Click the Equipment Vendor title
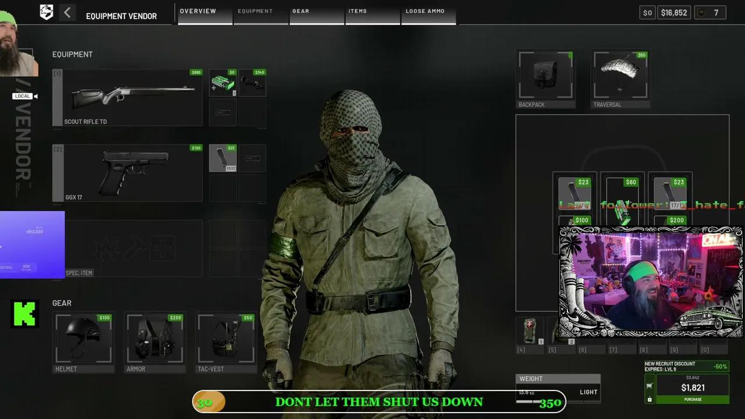 121,16
